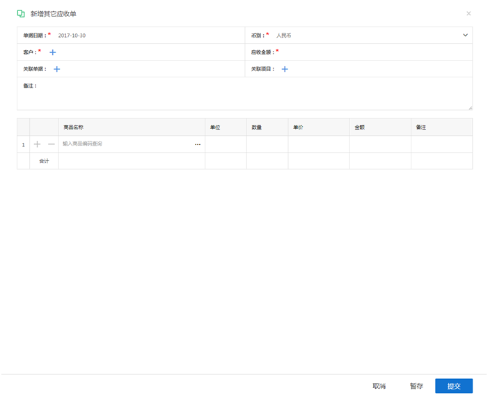Image resolution: width=488 pixels, height=400 pixels.
Task: Click the 合计 total row label
Action: click(x=44, y=161)
